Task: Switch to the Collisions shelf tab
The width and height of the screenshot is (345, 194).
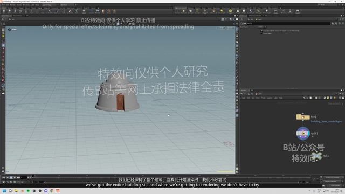Action: pos(190,8)
